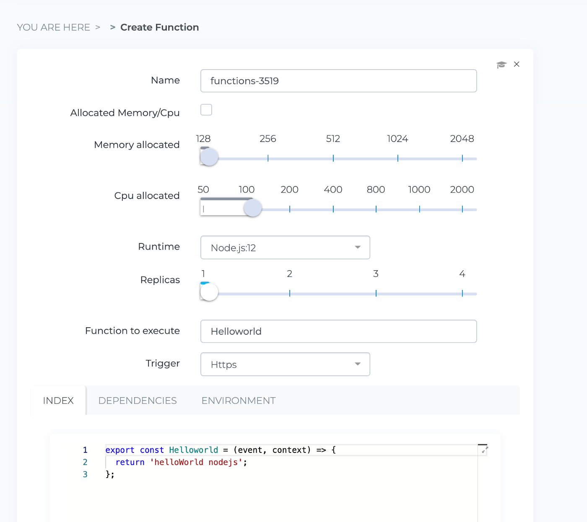The image size is (587, 522).
Task: Set Replicas slider to 3 tick
Action: click(376, 293)
